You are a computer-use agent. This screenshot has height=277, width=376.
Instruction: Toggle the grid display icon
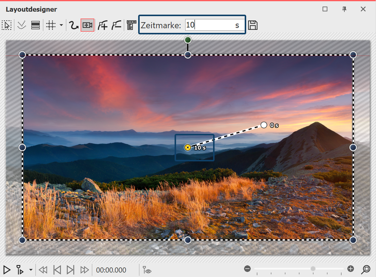[x=51, y=25]
